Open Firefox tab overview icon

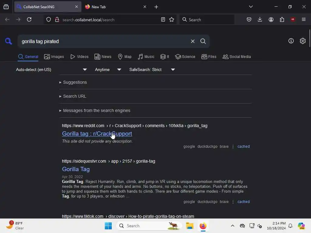point(6,7)
